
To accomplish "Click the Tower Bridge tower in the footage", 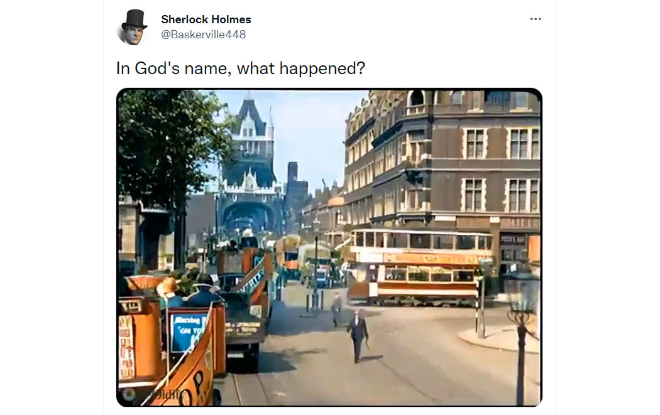I will tap(250, 164).
